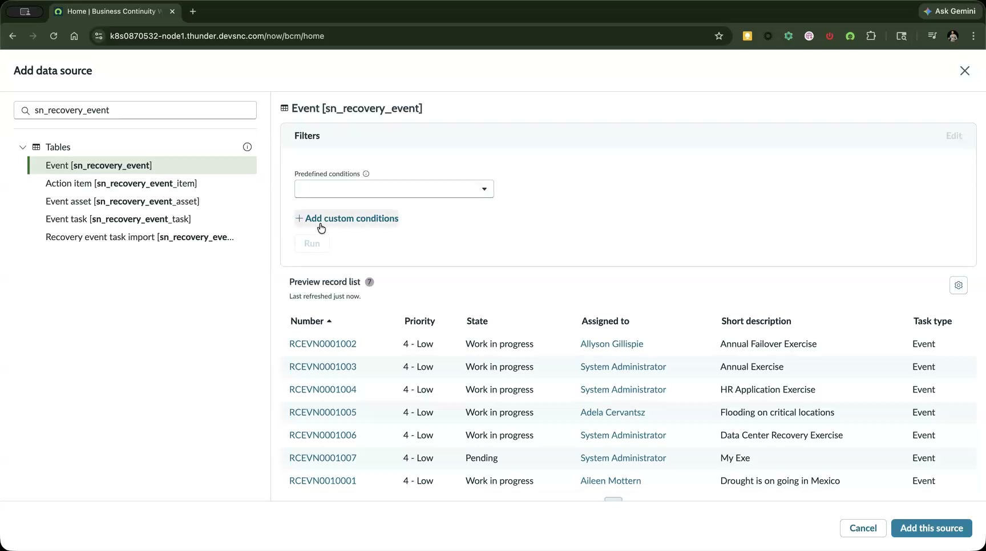The width and height of the screenshot is (986, 551).
Task: Click the Run button
Action: (x=312, y=244)
